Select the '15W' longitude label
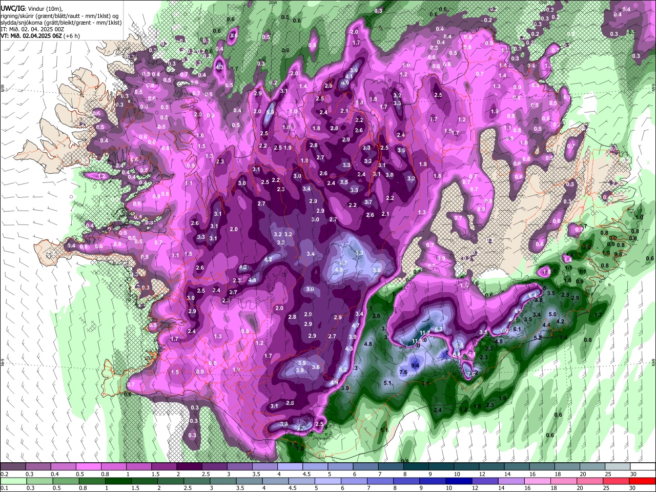The width and height of the screenshot is (656, 492). coord(544,3)
